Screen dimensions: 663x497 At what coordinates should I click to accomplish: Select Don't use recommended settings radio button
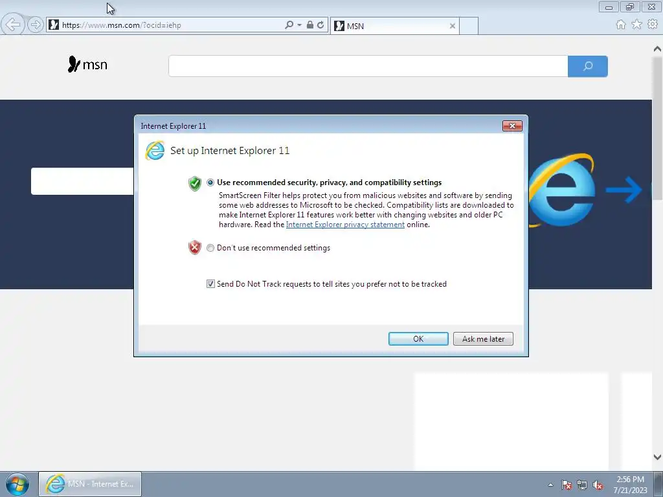(210, 248)
